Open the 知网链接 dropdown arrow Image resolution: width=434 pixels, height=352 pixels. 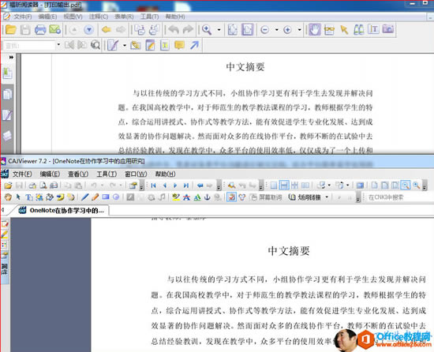tap(327, 197)
